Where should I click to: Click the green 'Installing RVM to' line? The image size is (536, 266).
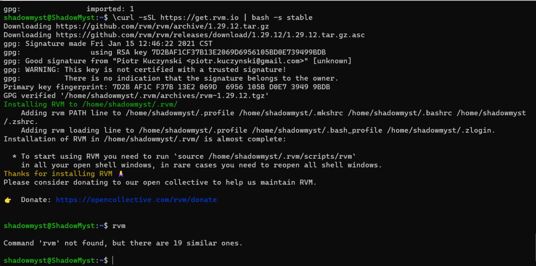click(x=90, y=104)
